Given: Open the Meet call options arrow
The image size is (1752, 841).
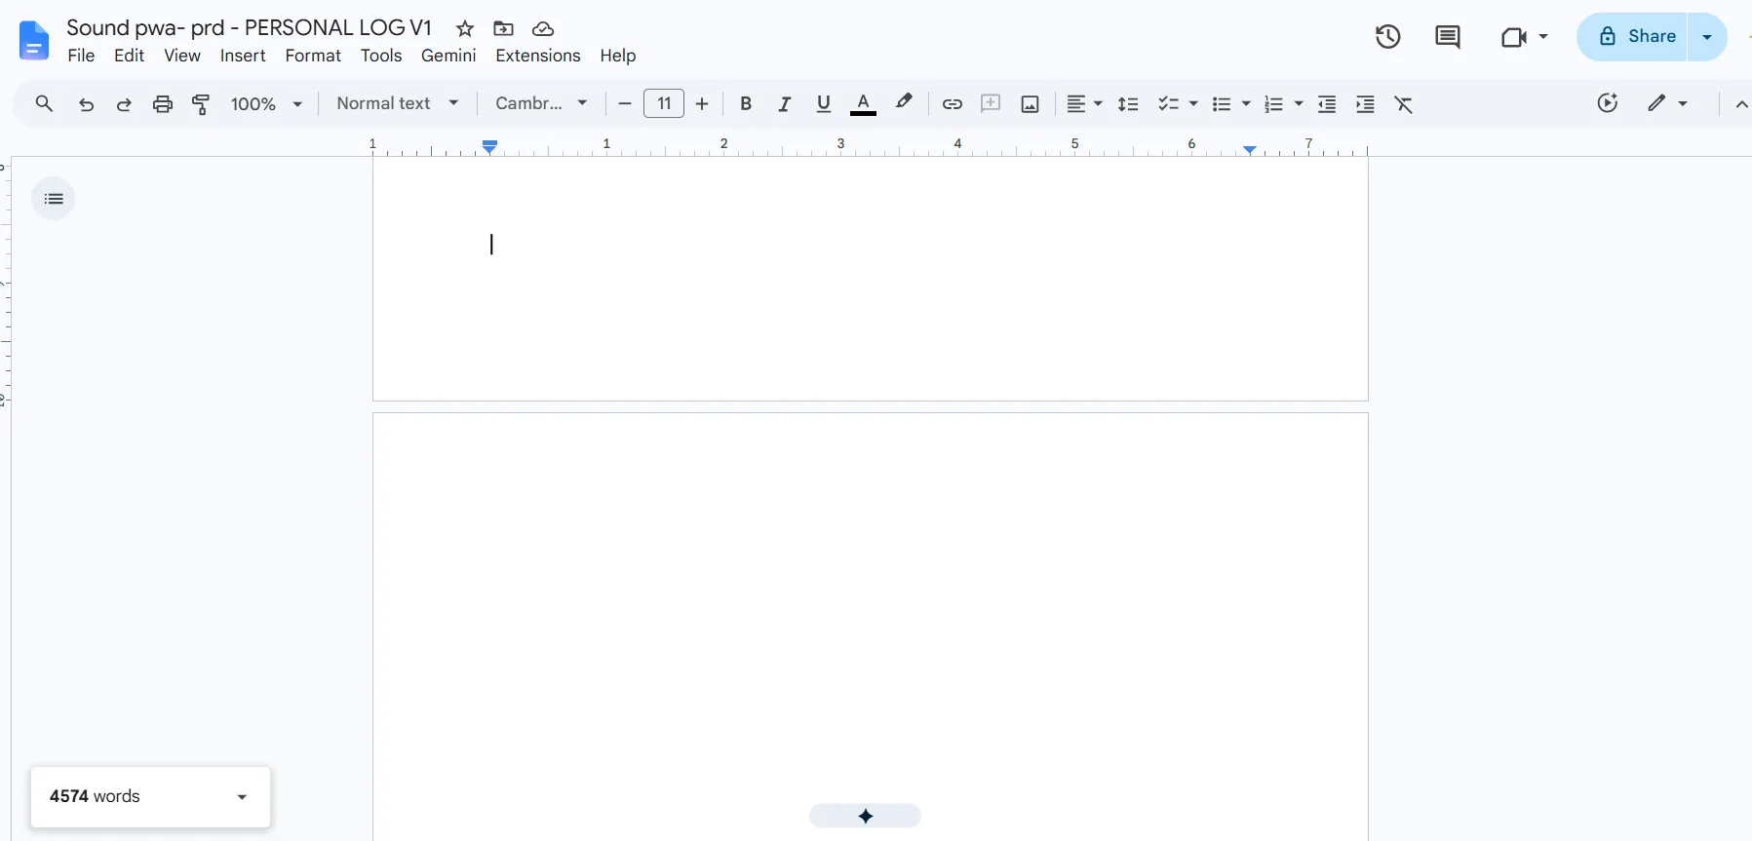Looking at the screenshot, I should [x=1543, y=37].
